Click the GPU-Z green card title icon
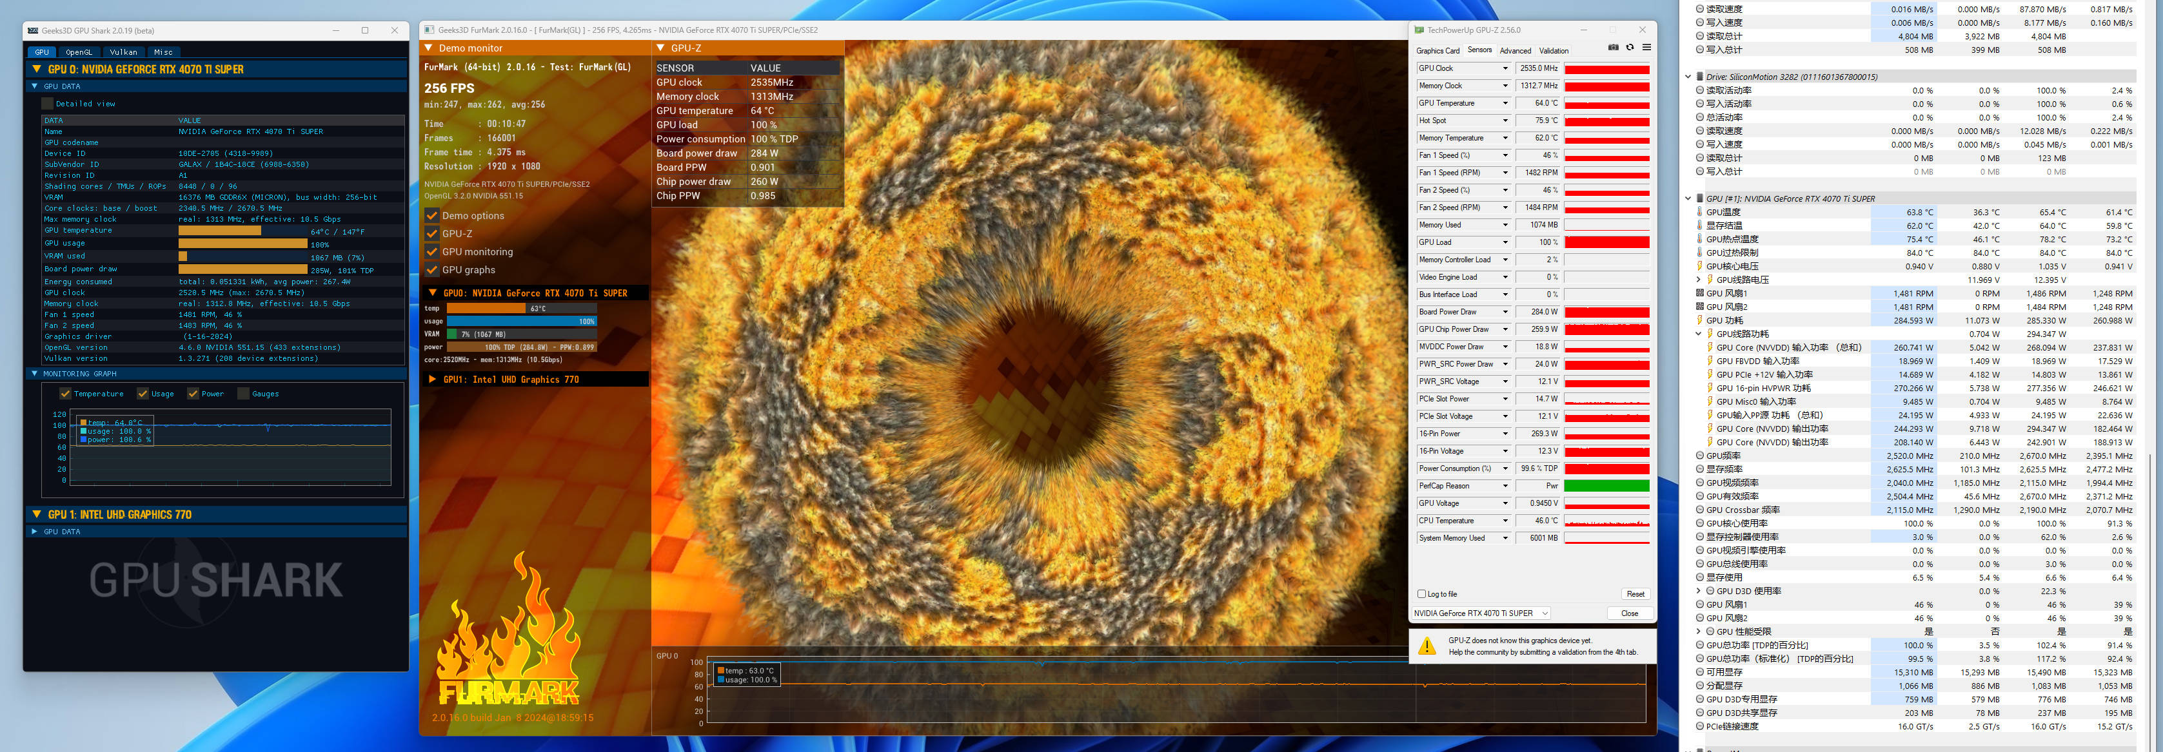The width and height of the screenshot is (2163, 752). [x=1419, y=30]
